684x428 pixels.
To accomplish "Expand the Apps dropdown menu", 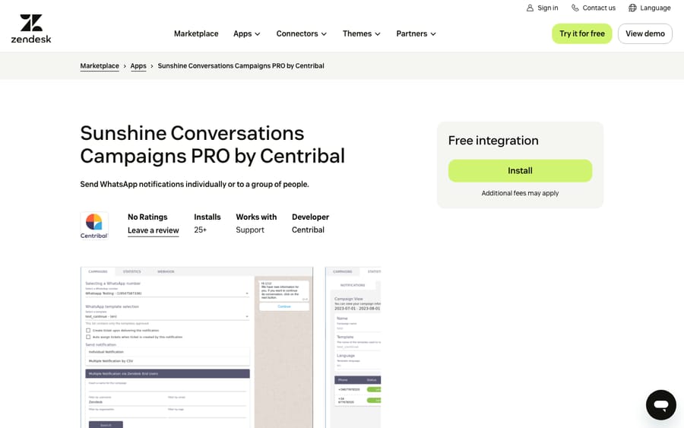I will click(247, 33).
